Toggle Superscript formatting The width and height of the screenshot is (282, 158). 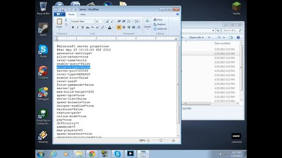click(x=97, y=27)
